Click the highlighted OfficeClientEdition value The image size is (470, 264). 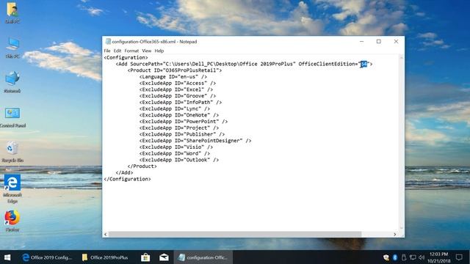coord(364,64)
